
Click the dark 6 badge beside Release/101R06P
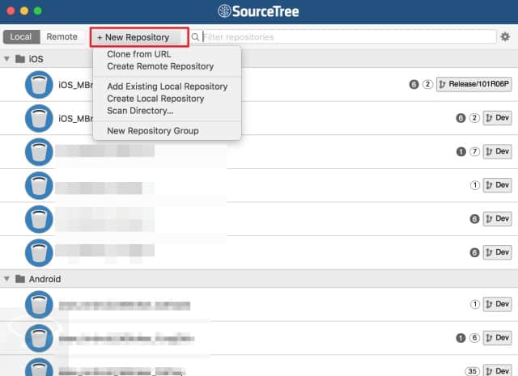[x=414, y=85]
